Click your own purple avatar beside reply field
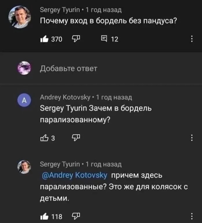The width and height of the screenshot is (202, 223). [24, 68]
